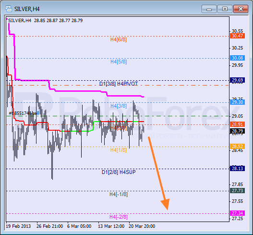
Task: Click the SILVER,H4 chart window icon
Action: click(x=8, y=9)
